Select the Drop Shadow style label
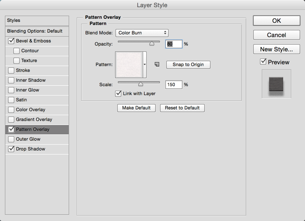 (30, 149)
